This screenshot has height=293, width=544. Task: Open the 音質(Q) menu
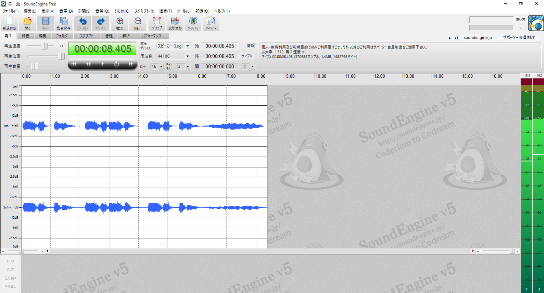(102, 11)
